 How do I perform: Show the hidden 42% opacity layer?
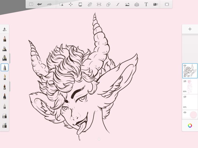[185, 97]
